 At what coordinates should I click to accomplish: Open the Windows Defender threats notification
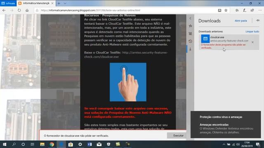coord(226,125)
